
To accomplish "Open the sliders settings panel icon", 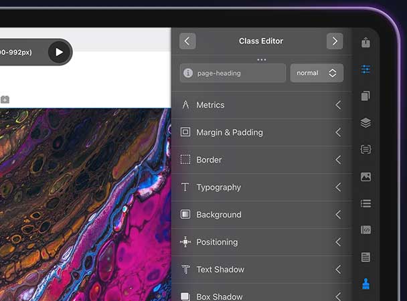I will pos(365,69).
